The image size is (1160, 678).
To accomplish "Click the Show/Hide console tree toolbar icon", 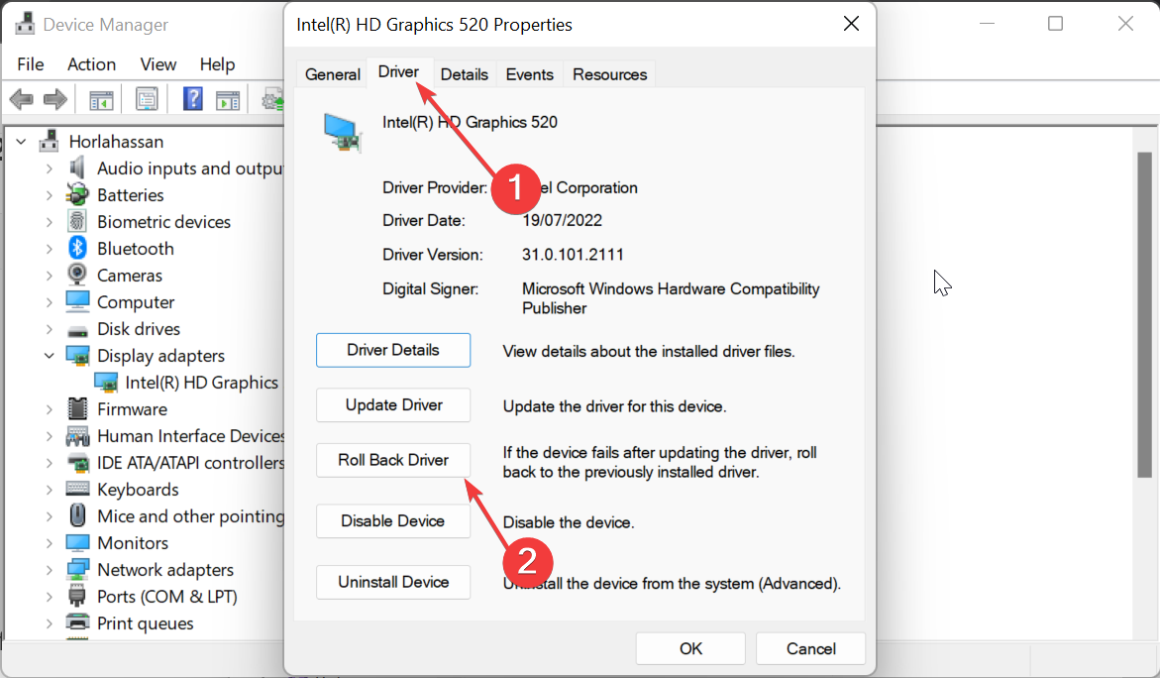I will click(101, 99).
